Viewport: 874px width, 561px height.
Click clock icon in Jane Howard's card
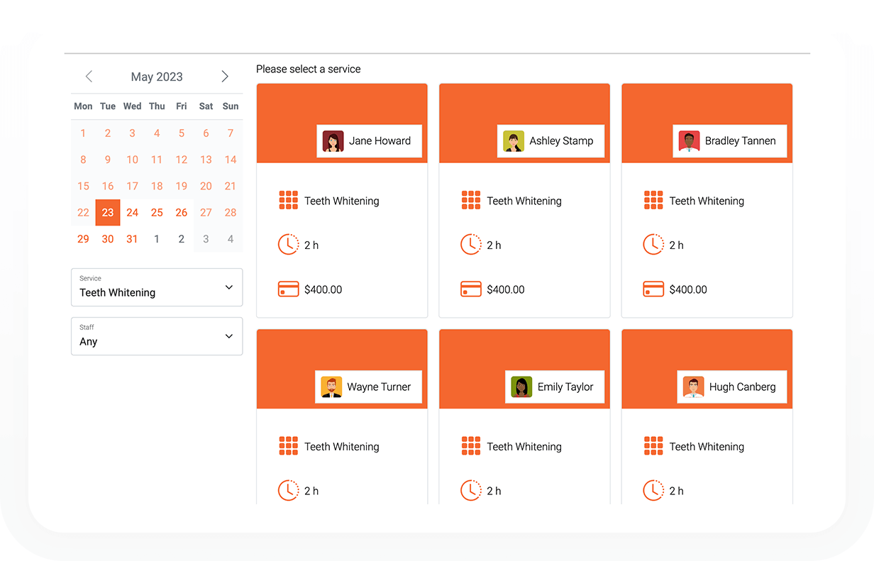[289, 245]
